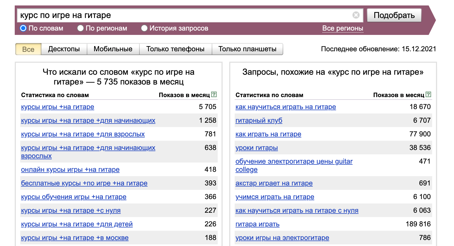This screenshot has height=246, width=454.
Task: Open link учимся играть на гитаре
Action: click(x=275, y=197)
